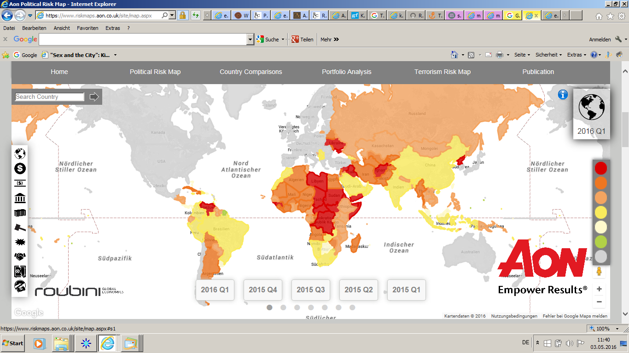
Task: Click the gavel legal and regulatory risk icon
Action: coord(19,228)
